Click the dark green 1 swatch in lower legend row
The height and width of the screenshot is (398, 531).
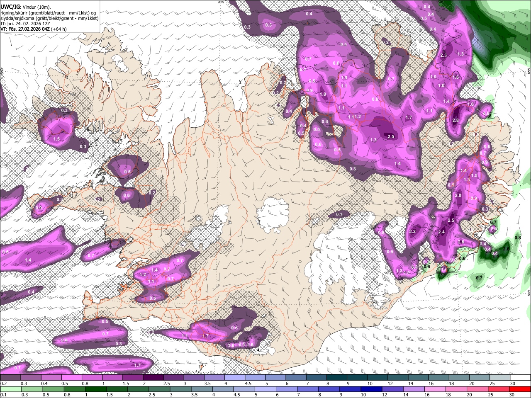pos(95,389)
